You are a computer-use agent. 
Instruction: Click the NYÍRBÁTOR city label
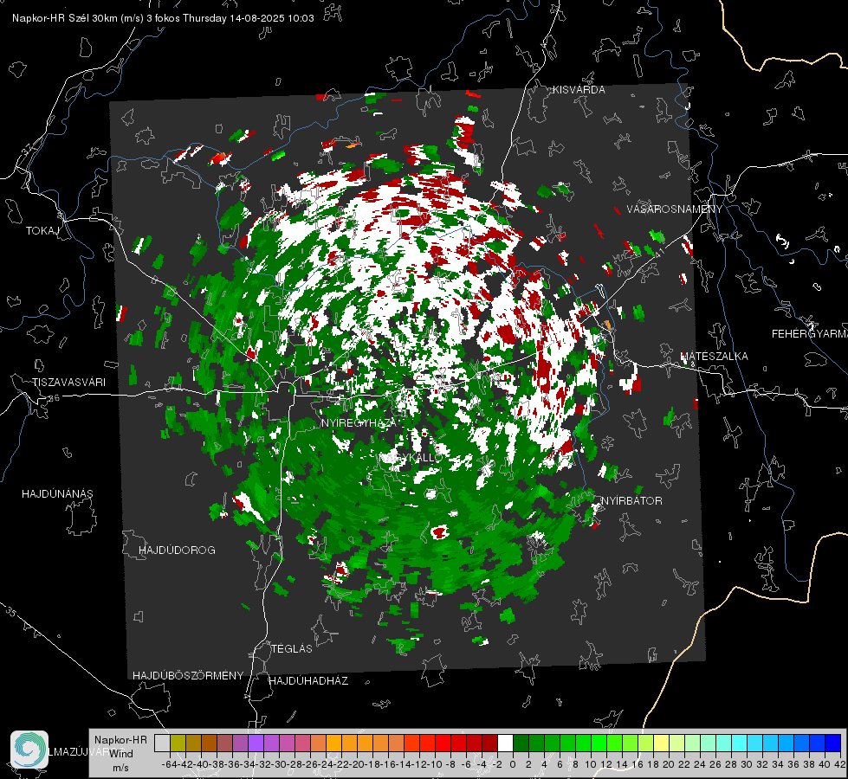tap(631, 500)
